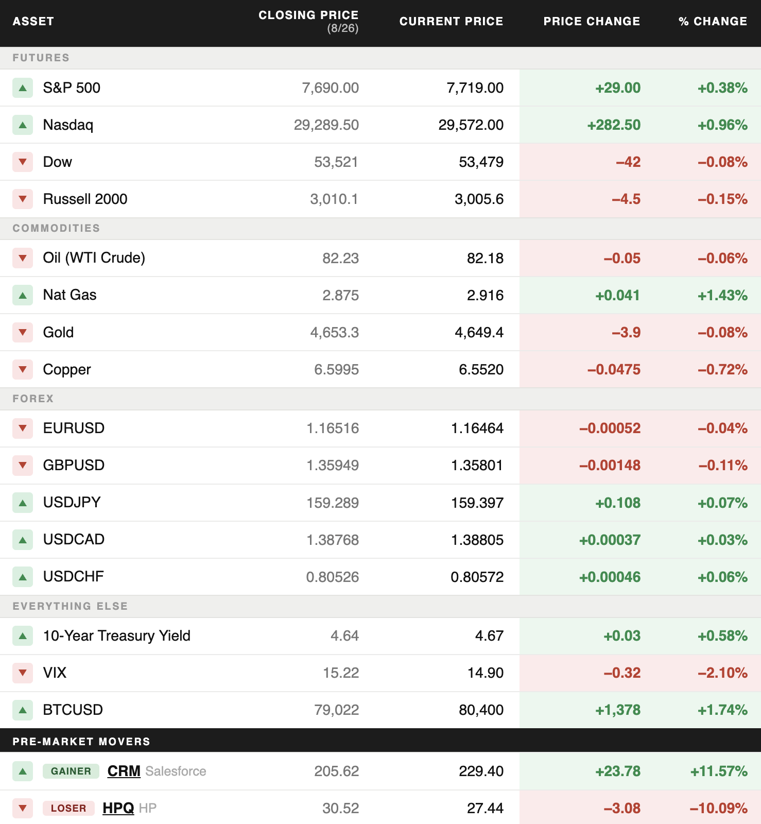Click the green up arrow next to Nat Gas

(23, 296)
